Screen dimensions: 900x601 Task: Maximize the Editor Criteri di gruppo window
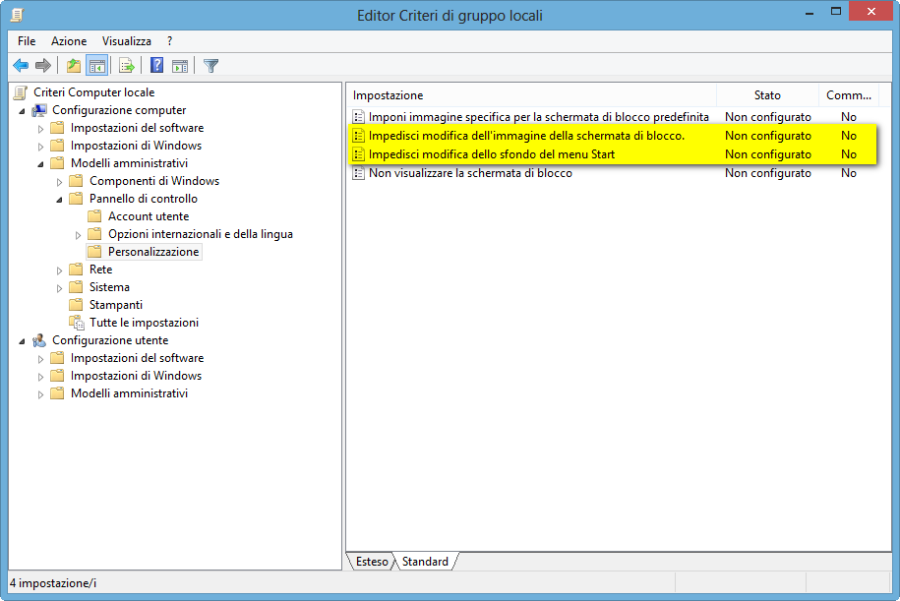[x=836, y=11]
